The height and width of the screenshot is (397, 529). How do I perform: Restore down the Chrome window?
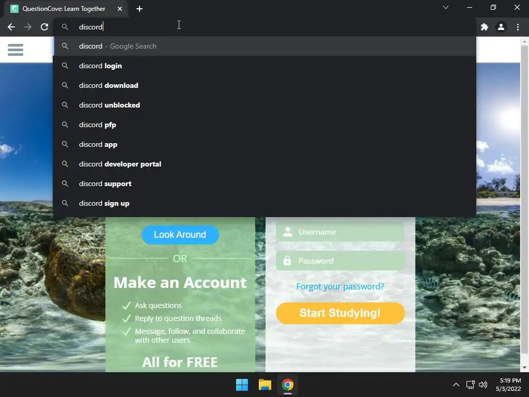[x=493, y=7]
